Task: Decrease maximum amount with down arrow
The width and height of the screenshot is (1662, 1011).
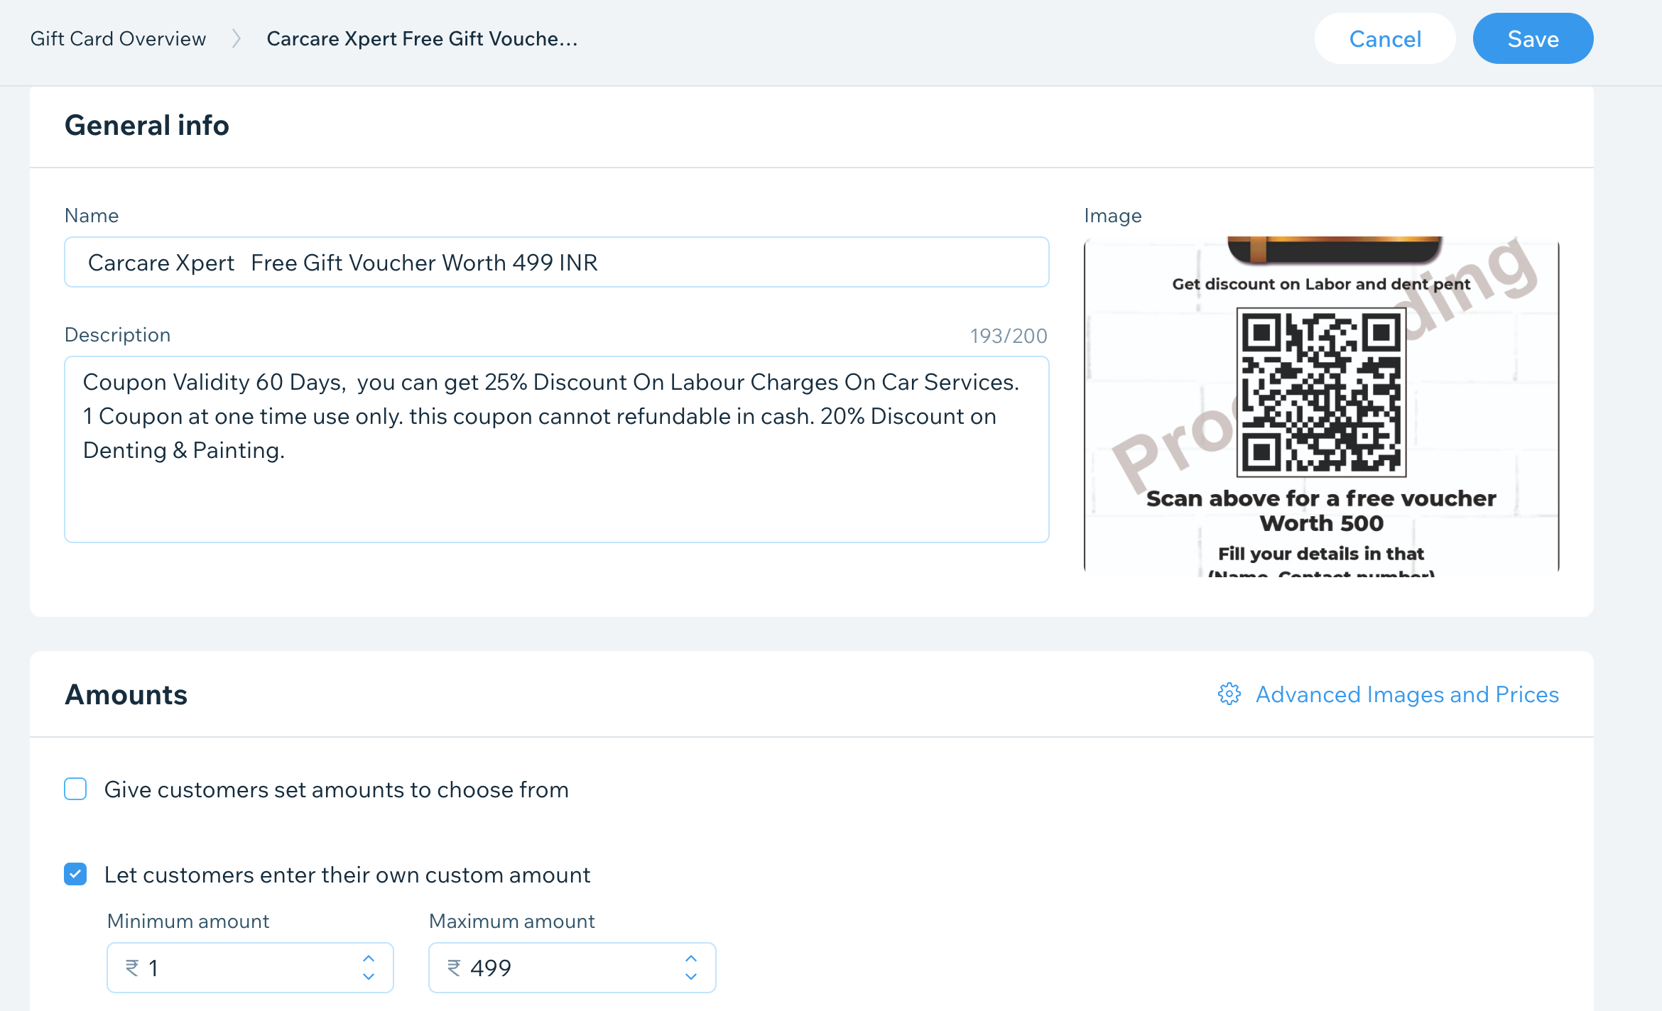Action: tap(690, 977)
